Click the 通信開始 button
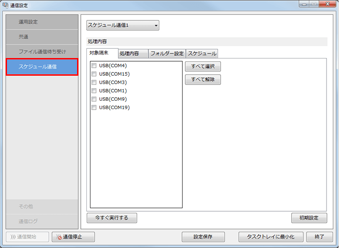 [27, 237]
